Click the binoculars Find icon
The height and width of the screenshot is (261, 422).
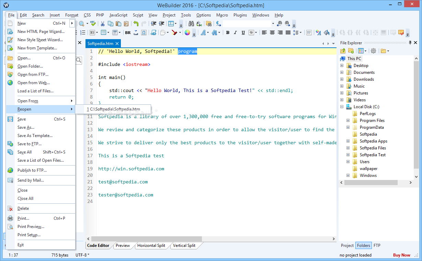pos(191,23)
